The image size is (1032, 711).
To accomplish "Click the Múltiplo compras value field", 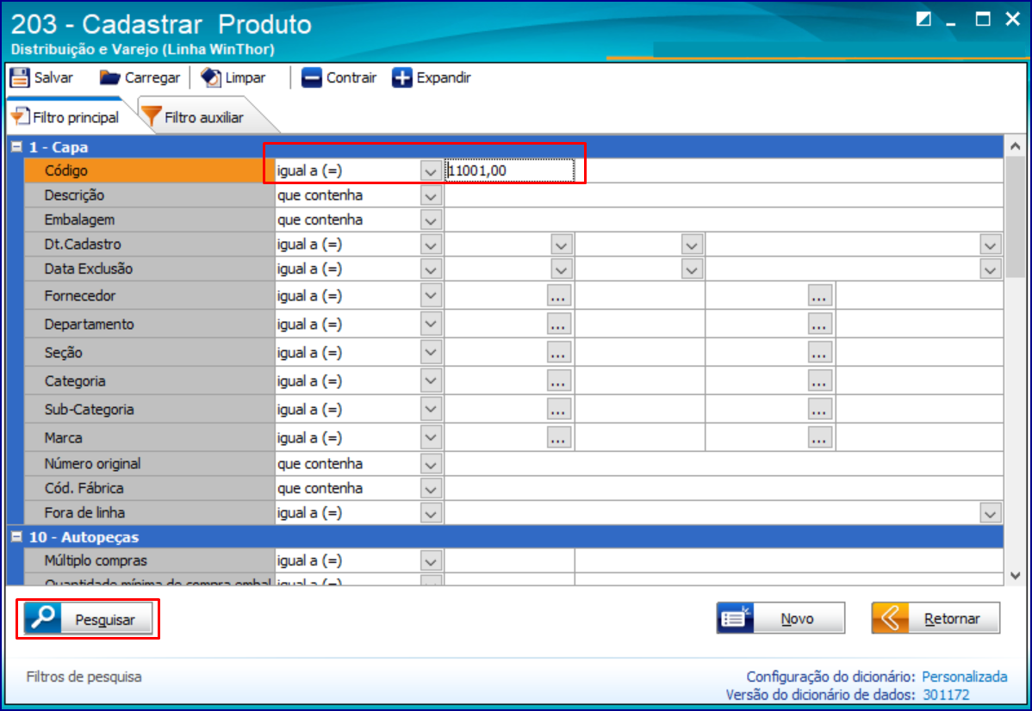I will (509, 561).
